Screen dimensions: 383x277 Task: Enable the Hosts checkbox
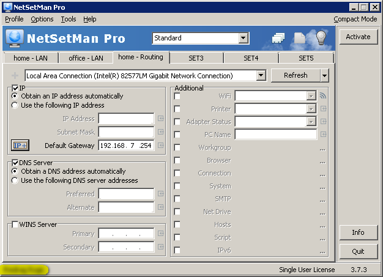177,224
